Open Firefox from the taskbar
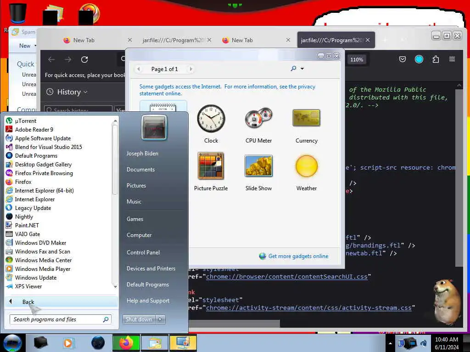Screen dimensions: 470x352 pyautogui.click(x=126, y=343)
